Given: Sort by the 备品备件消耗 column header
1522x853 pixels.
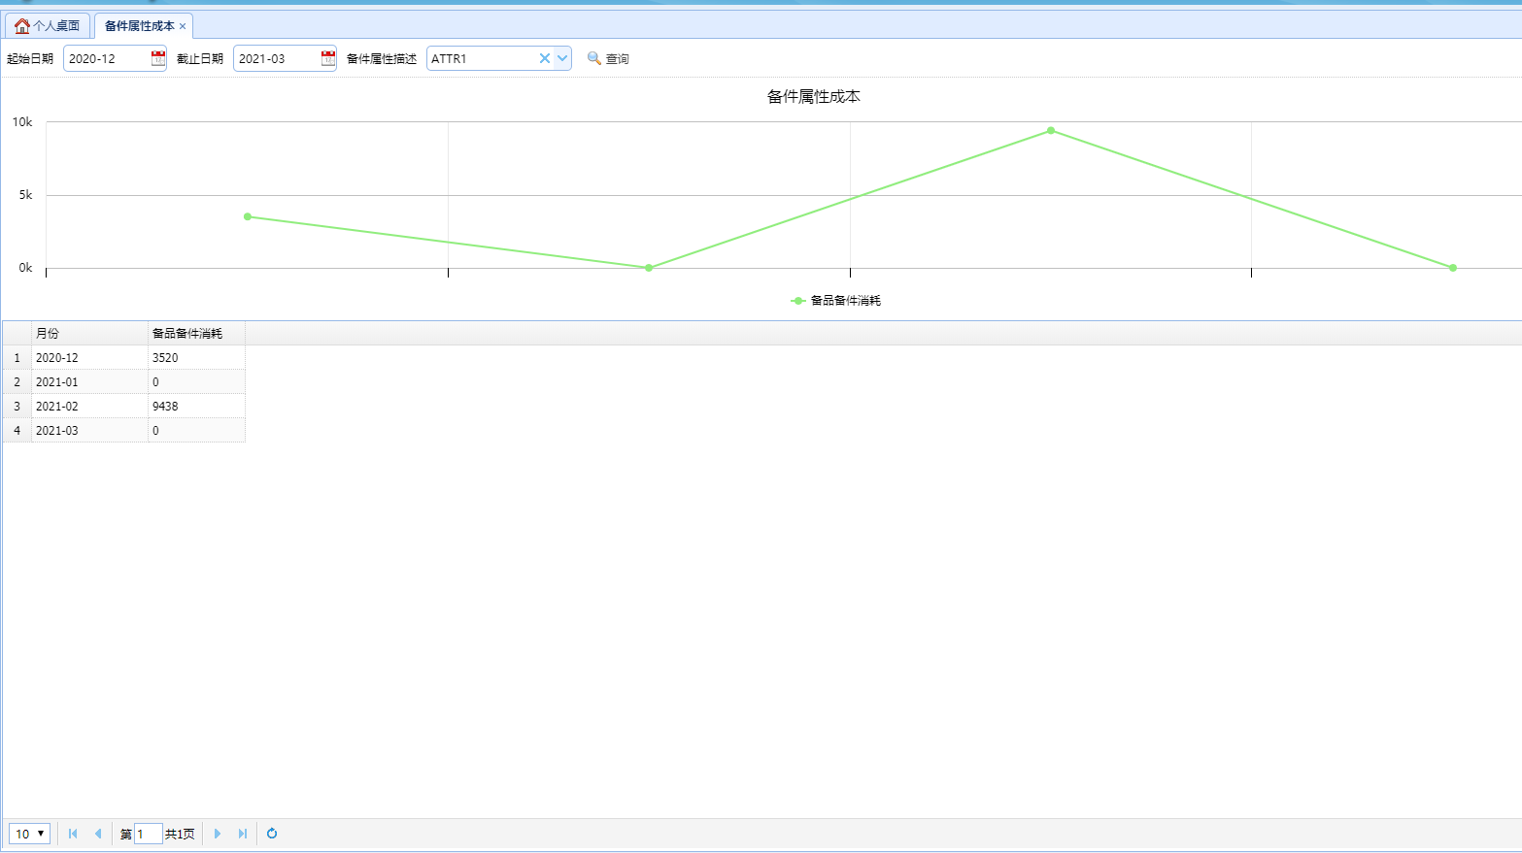Looking at the screenshot, I should coord(196,333).
